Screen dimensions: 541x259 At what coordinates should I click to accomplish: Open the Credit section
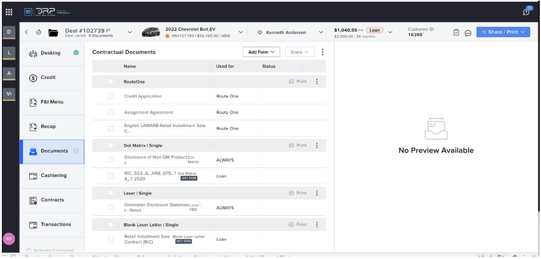(52, 78)
